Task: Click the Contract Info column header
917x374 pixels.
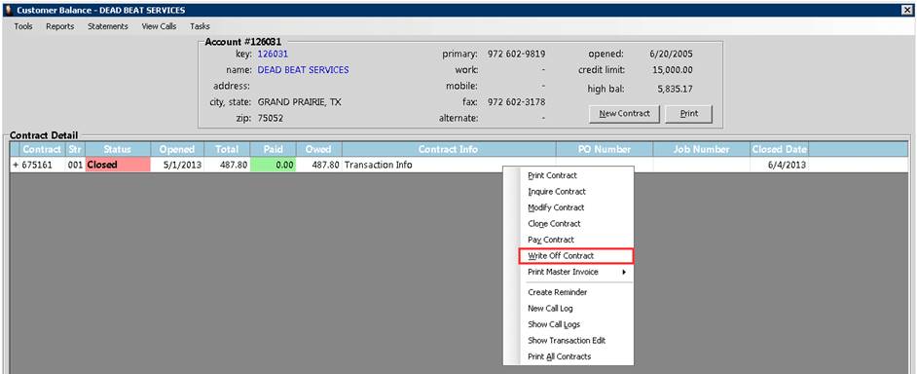Action: pos(449,149)
